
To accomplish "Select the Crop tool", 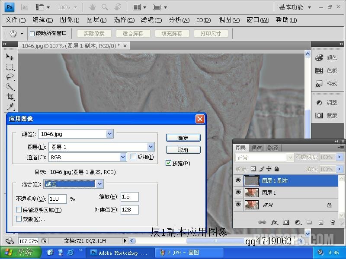I will coord(10,97).
